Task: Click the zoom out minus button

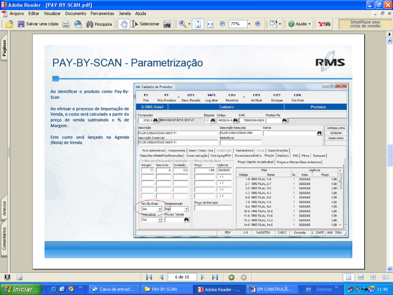Action: (222, 24)
